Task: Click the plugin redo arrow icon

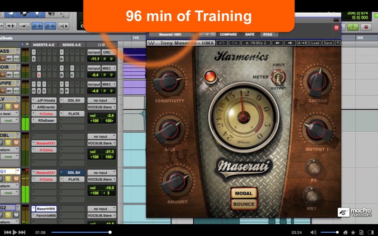Action: [x=234, y=43]
